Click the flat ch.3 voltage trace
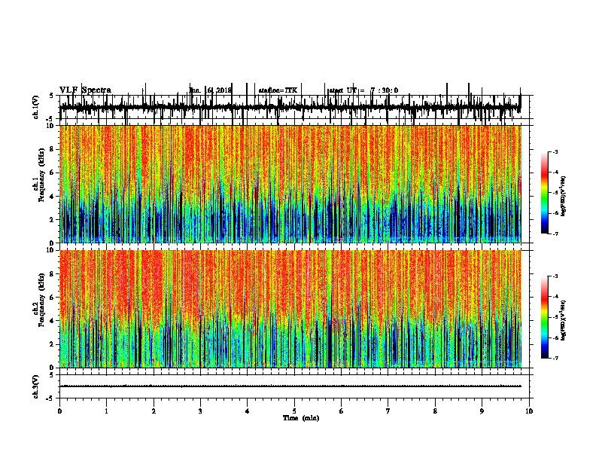This screenshot has height=461, width=596. tap(290, 386)
